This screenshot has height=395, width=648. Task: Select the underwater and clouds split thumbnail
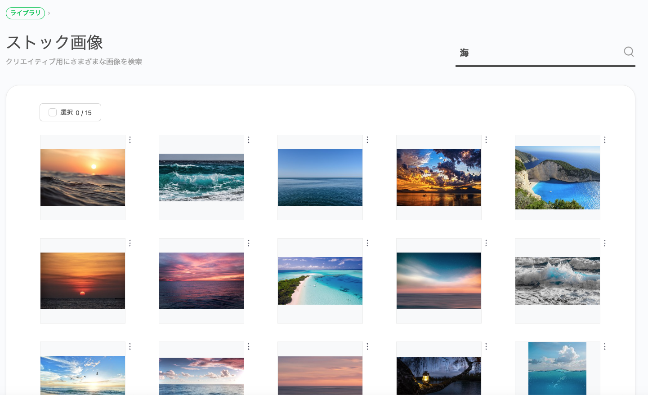point(558,368)
